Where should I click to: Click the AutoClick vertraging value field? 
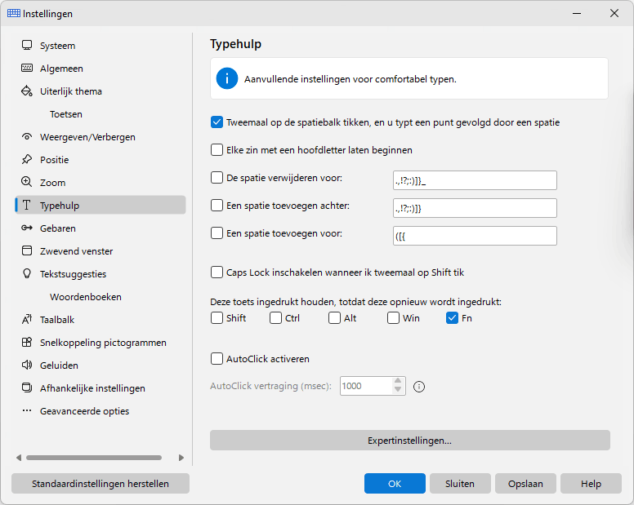(366, 386)
